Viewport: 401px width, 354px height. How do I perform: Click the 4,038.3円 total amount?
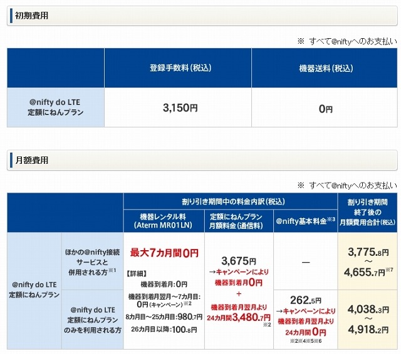pyautogui.click(x=368, y=310)
